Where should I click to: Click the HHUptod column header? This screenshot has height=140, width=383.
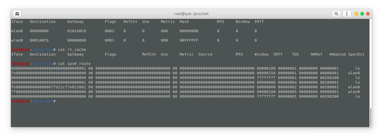pos(337,54)
